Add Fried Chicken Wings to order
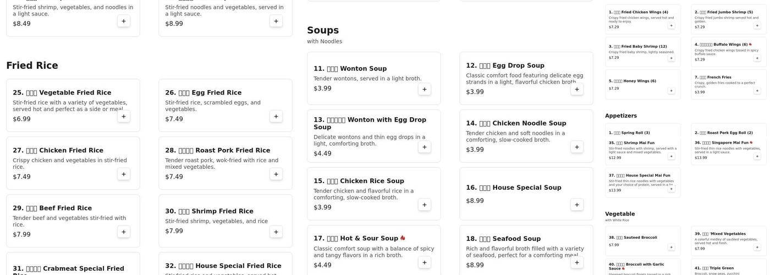The height and width of the screenshot is (275, 770). pyautogui.click(x=671, y=25)
